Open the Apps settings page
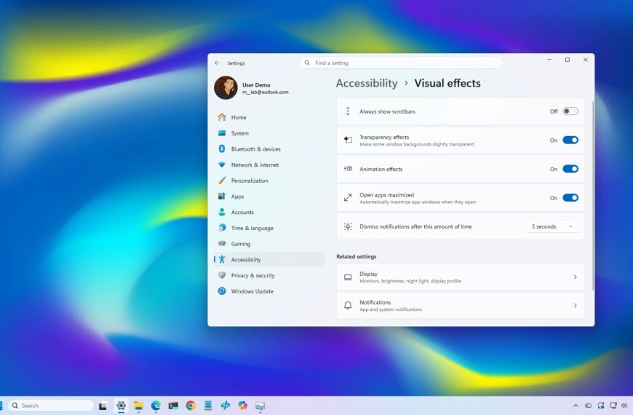The height and width of the screenshot is (415, 633). (x=269, y=197)
